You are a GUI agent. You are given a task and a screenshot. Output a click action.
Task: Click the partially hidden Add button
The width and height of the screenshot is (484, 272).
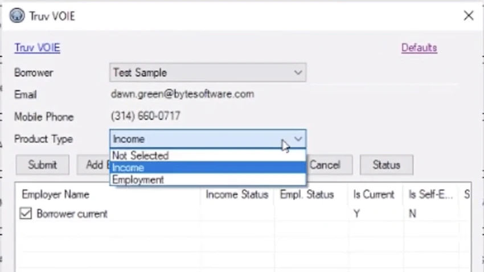click(93, 165)
